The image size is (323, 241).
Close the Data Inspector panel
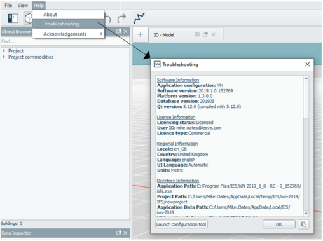[125, 233]
